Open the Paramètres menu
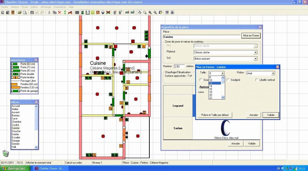 point(60,7)
